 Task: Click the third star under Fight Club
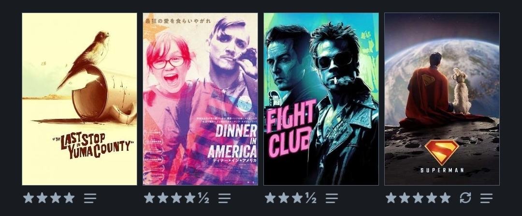pyautogui.click(x=297, y=198)
